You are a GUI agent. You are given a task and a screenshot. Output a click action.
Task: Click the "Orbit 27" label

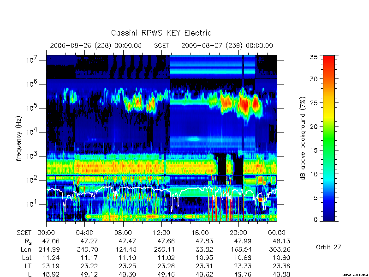(x=328, y=247)
